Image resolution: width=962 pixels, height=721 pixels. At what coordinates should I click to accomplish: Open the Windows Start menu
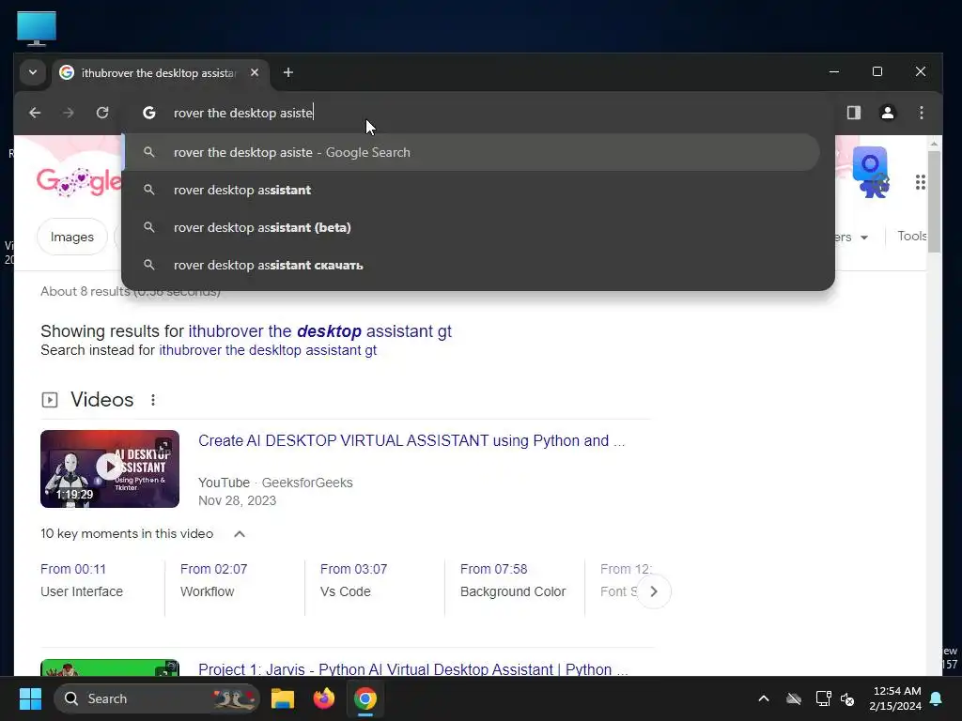pos(30,698)
